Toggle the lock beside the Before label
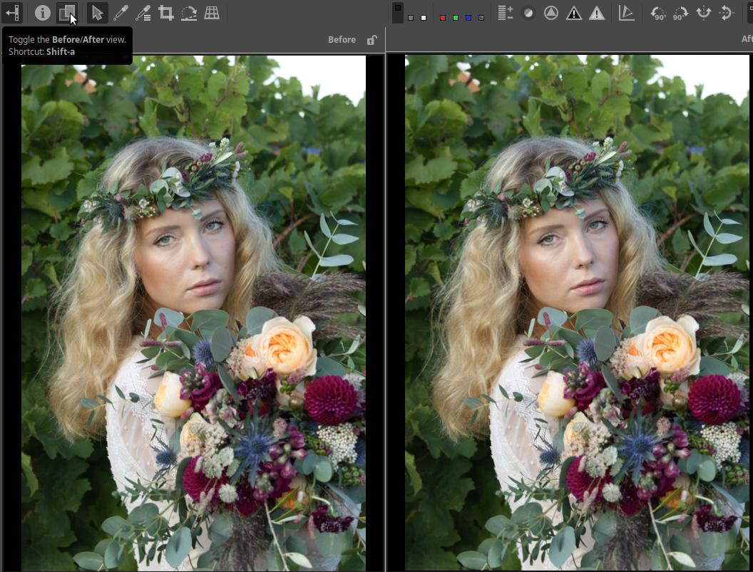753x572 pixels. 372,40
